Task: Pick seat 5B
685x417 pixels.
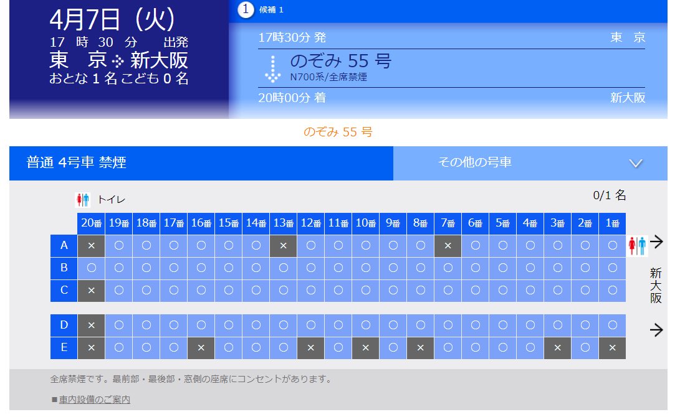Action: coord(503,268)
